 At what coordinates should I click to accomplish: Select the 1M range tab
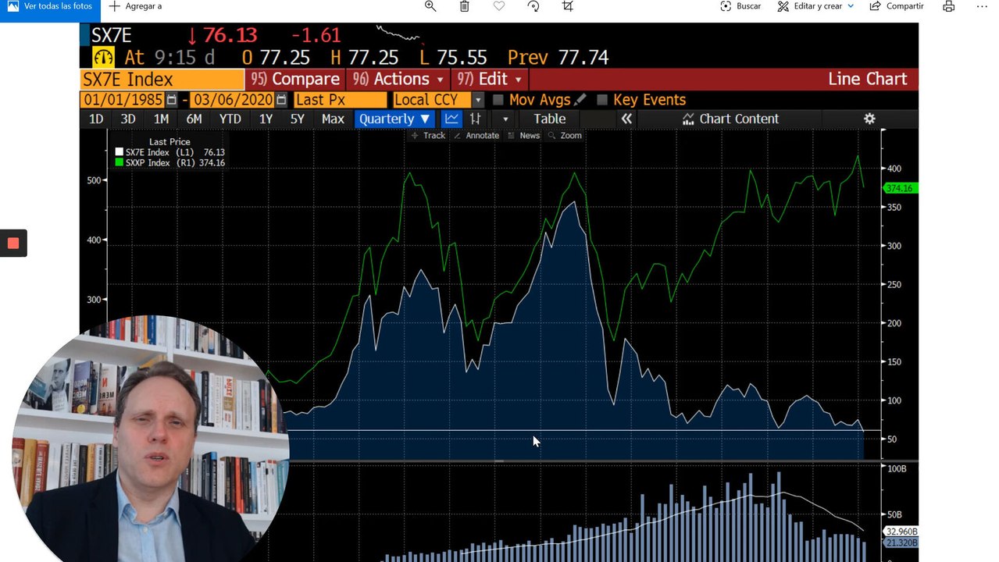(161, 119)
